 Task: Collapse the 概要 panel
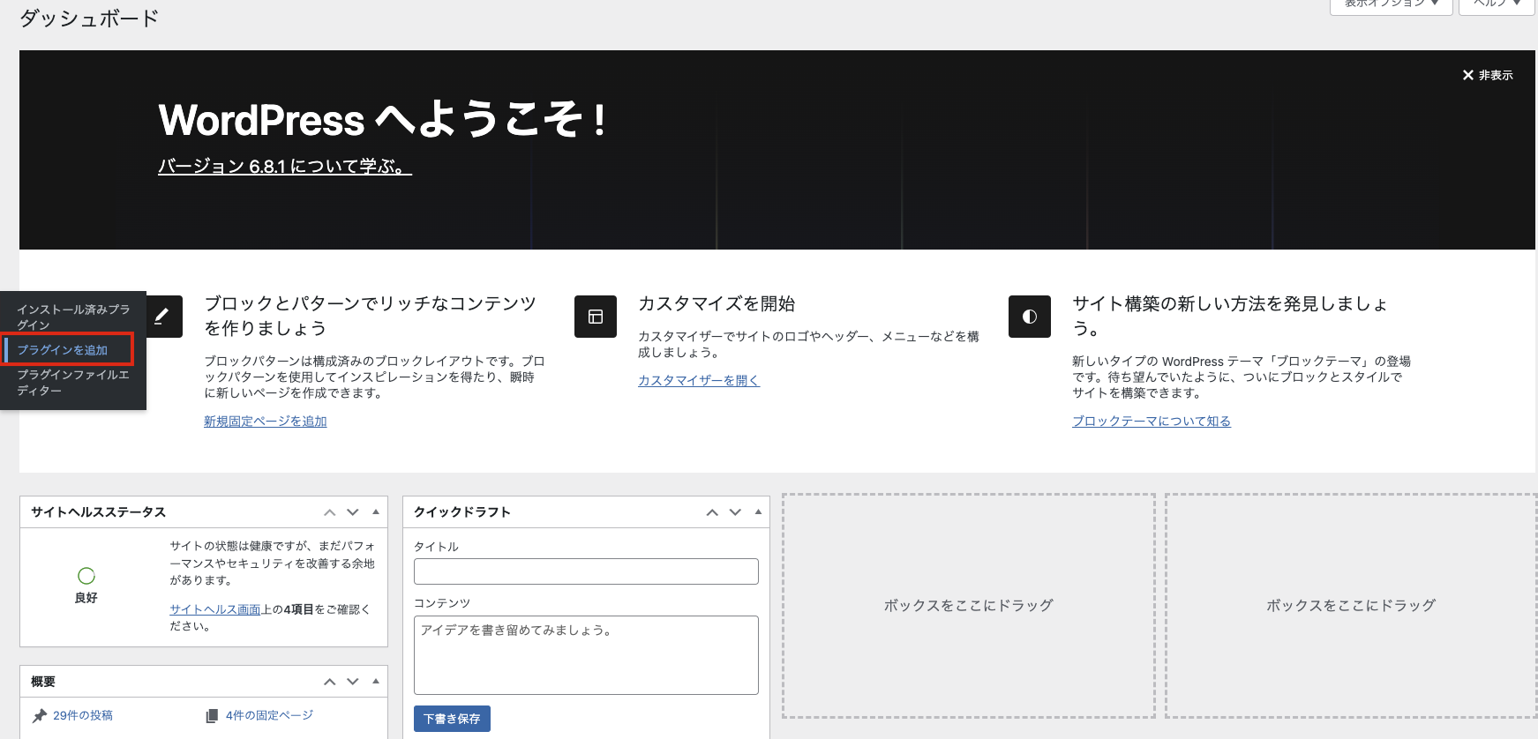click(x=376, y=681)
